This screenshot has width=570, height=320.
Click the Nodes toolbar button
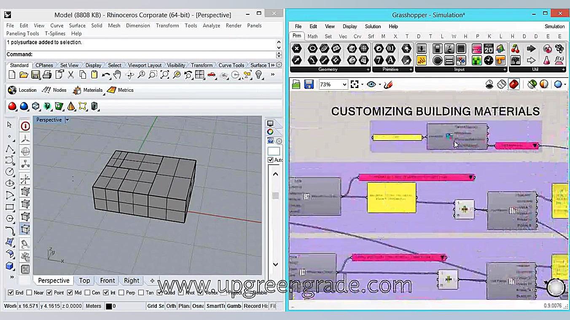[54, 90]
